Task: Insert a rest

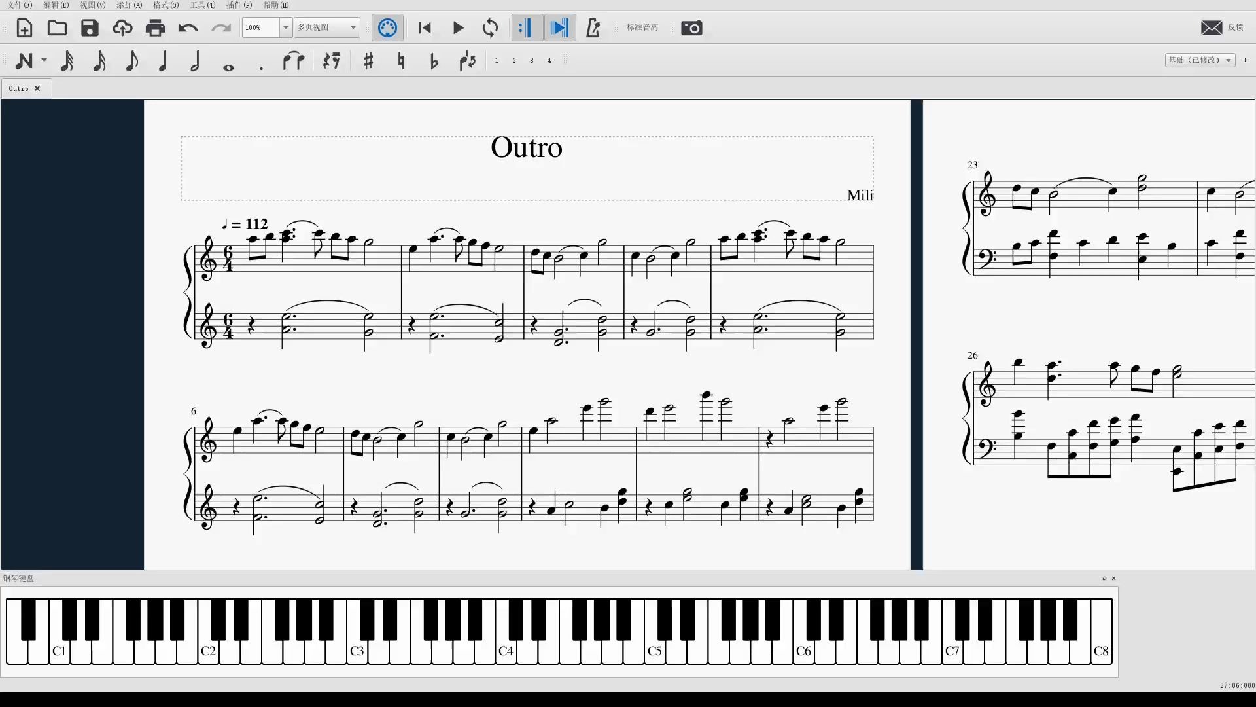Action: (332, 61)
